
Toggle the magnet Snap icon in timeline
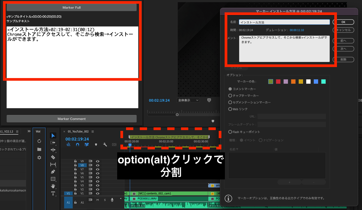[x=78, y=145]
